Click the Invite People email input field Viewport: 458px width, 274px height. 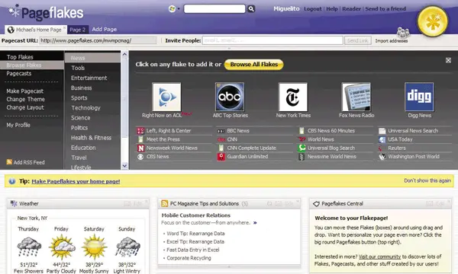coord(273,40)
